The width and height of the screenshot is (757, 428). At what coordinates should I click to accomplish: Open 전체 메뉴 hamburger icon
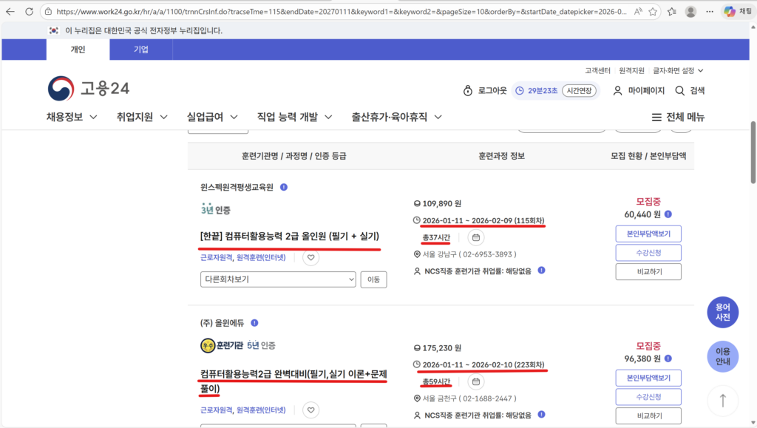click(656, 117)
